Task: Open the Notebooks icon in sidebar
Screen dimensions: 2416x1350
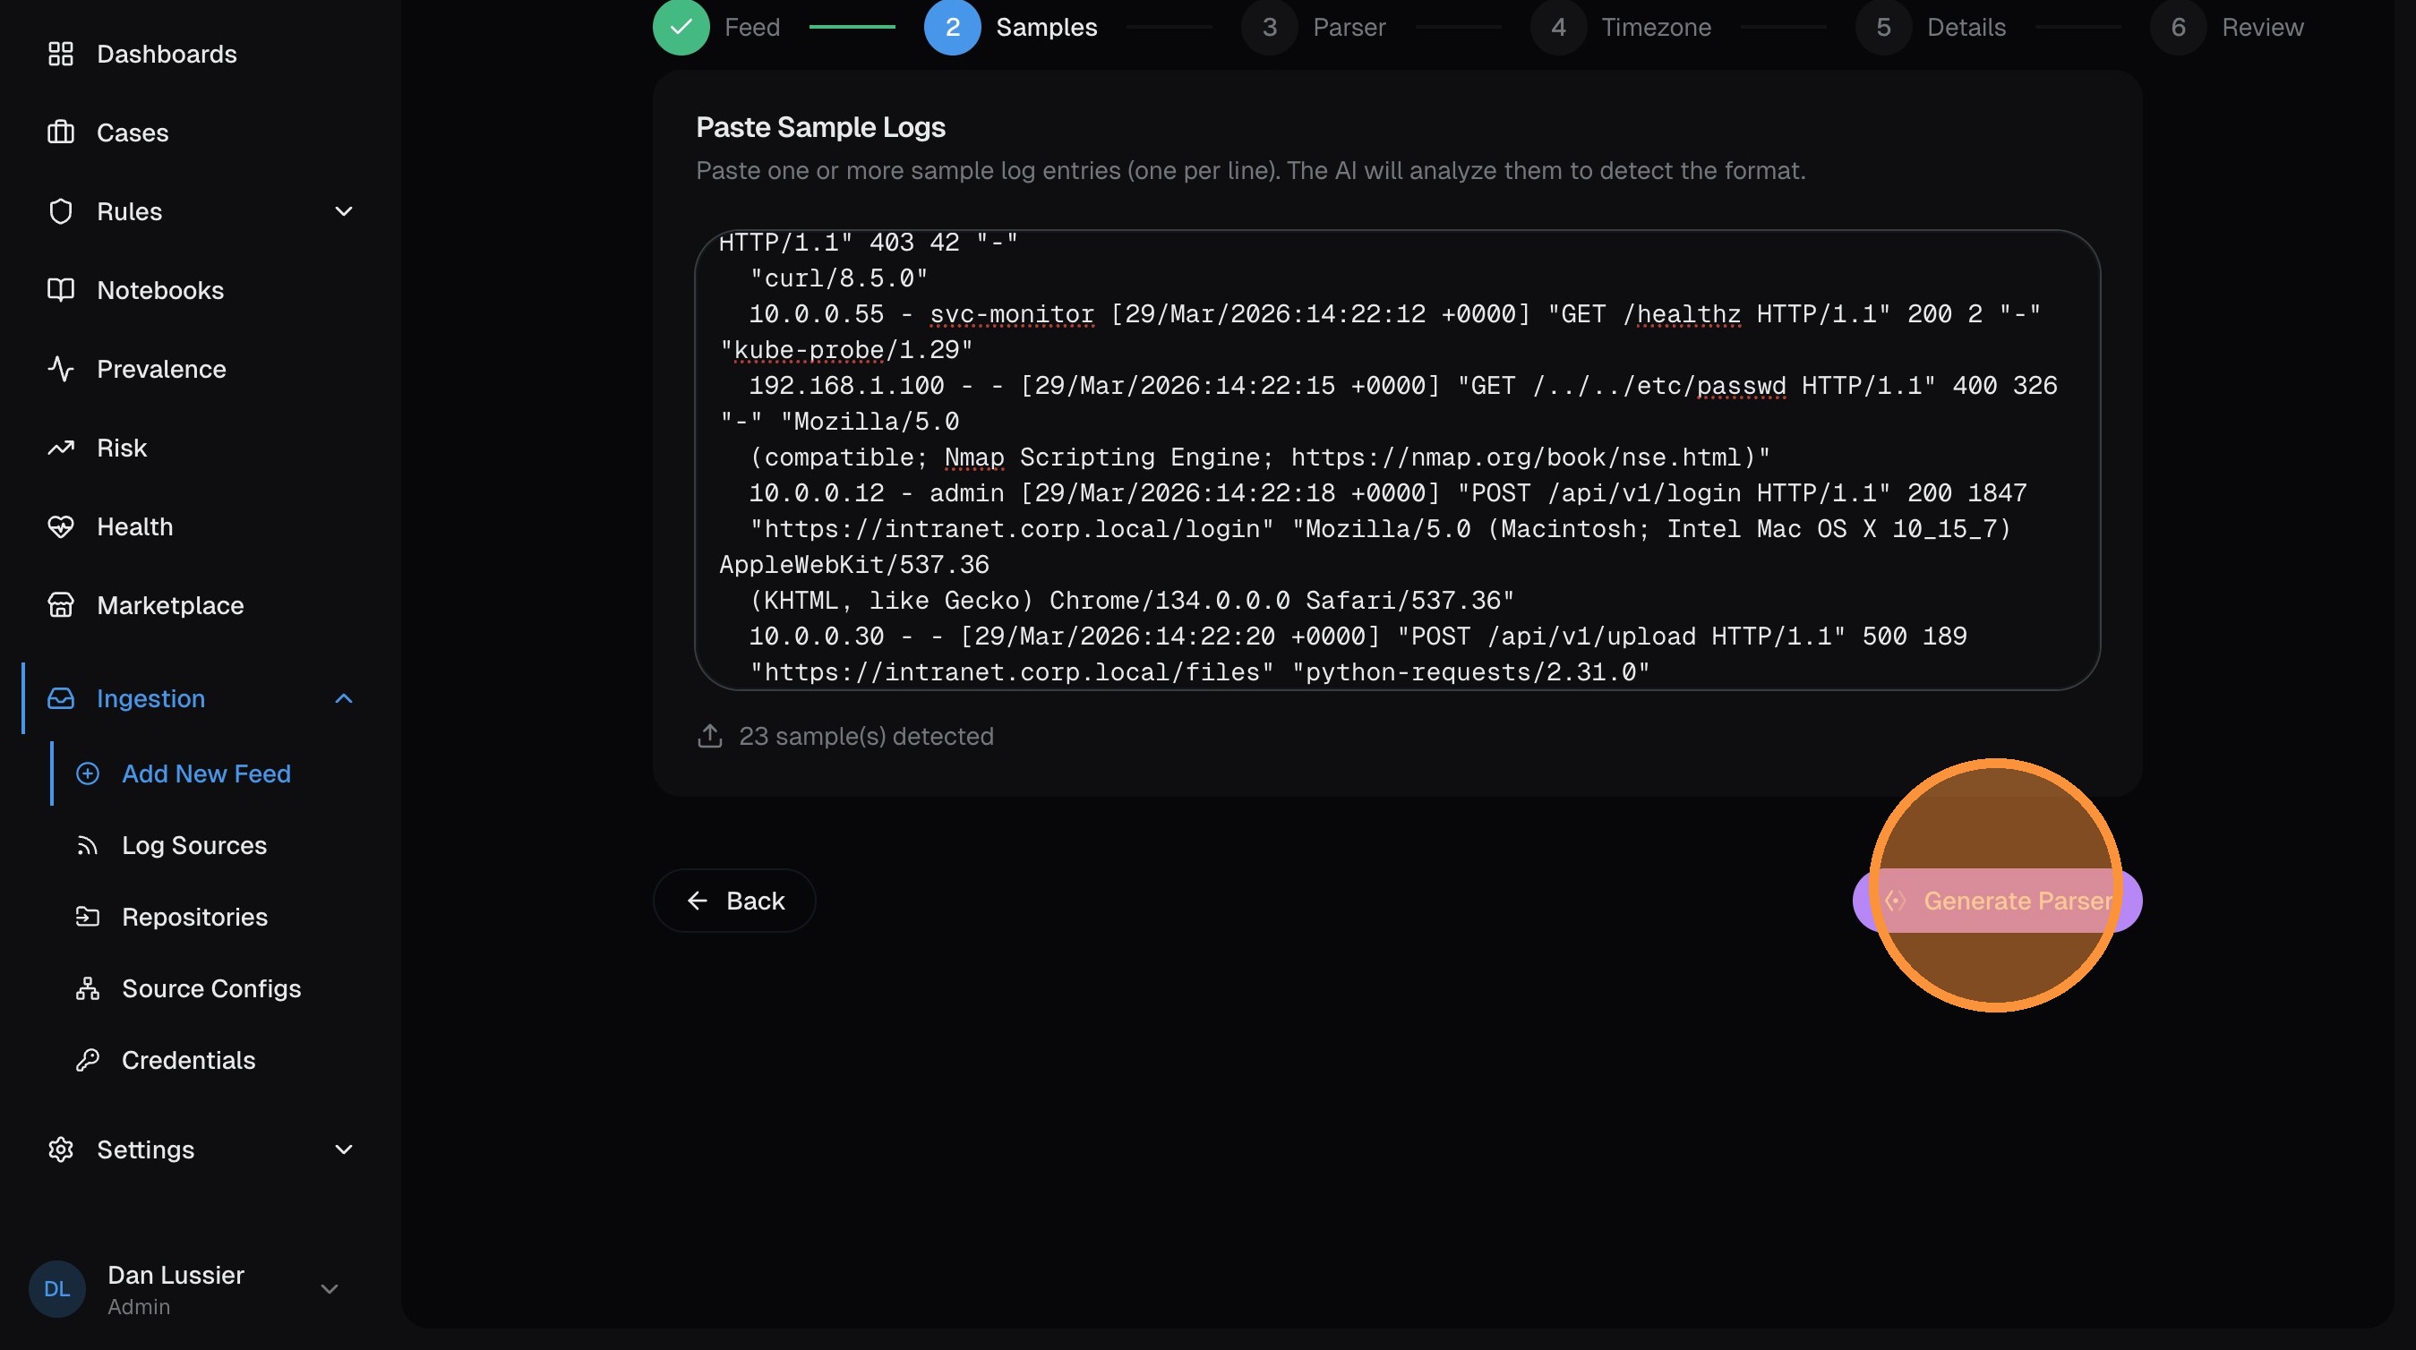Action: point(61,290)
